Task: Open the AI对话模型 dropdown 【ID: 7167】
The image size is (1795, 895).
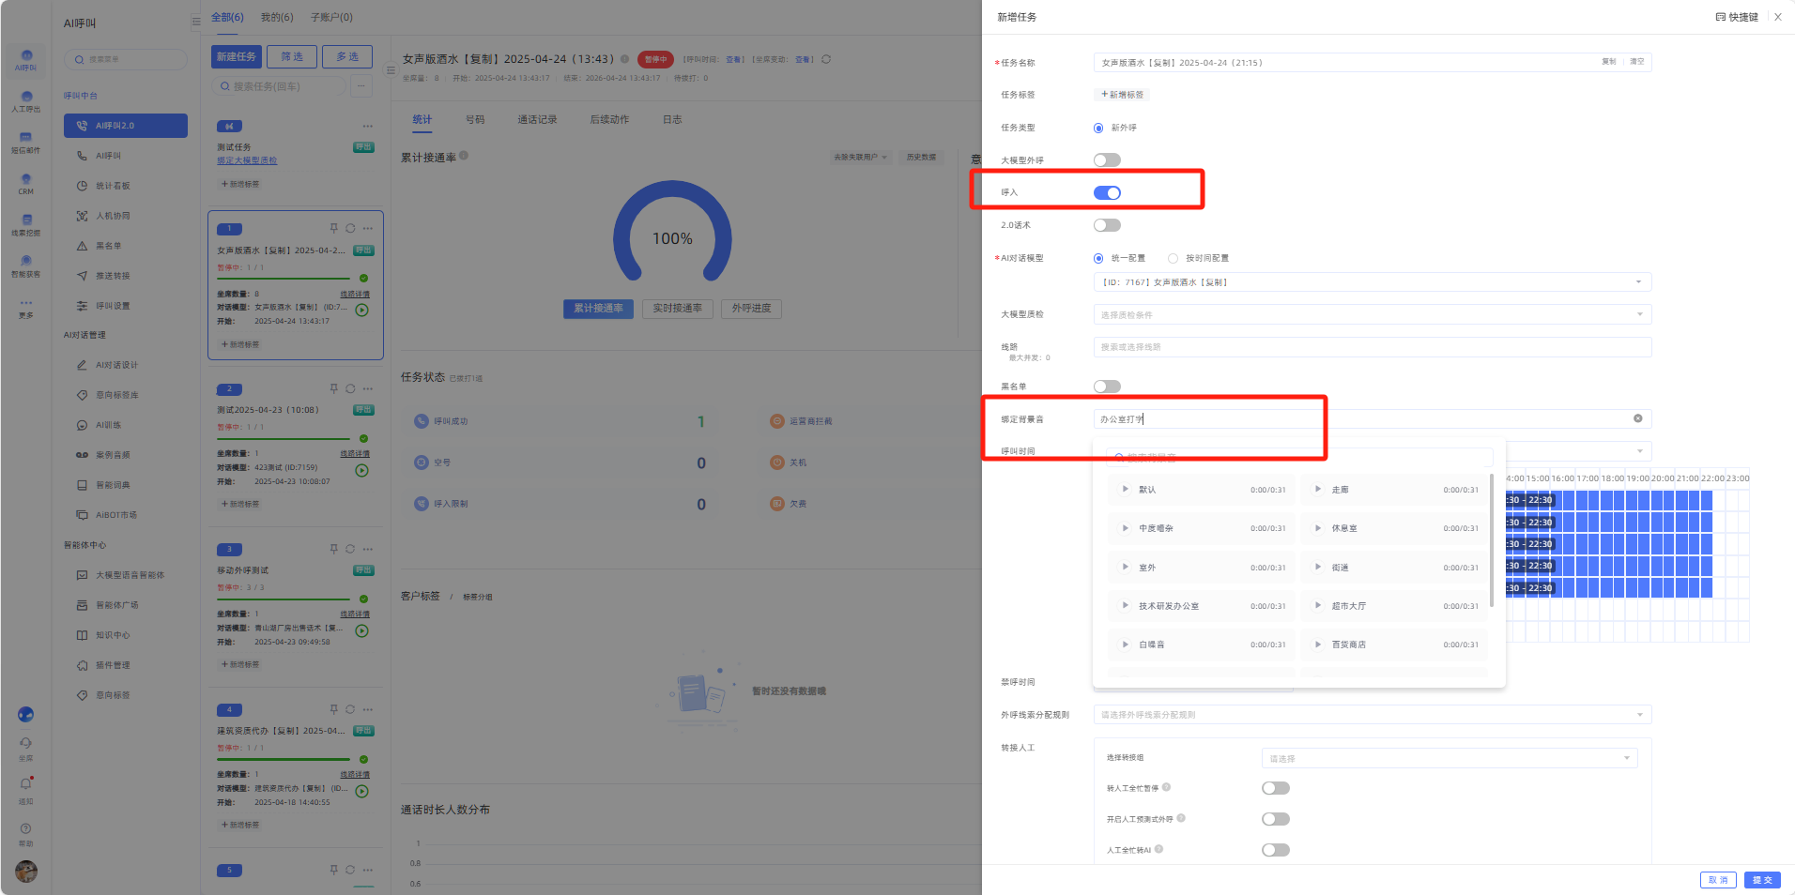Action: 1373,281
